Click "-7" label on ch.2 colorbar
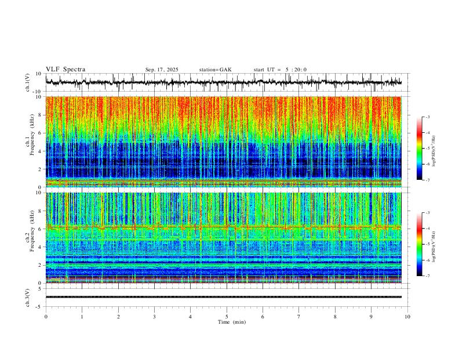This screenshot has width=459, height=355. coord(428,276)
